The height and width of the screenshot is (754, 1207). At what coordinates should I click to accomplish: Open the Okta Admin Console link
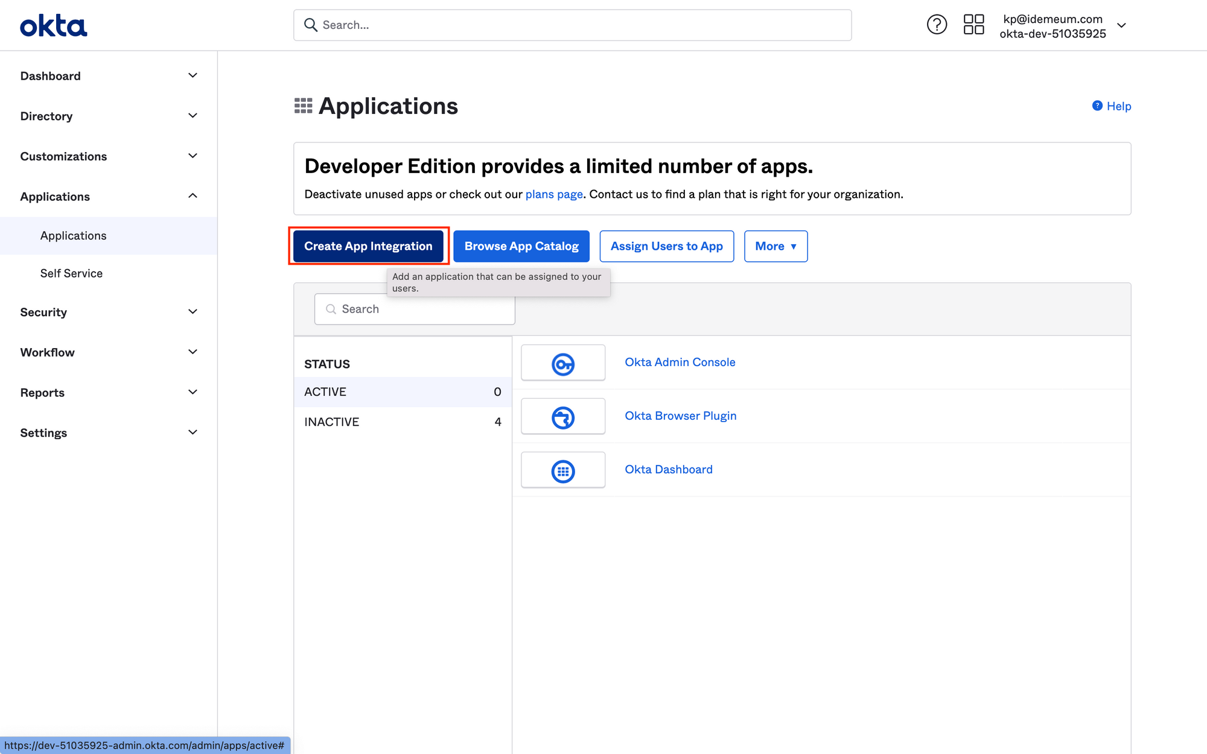pyautogui.click(x=680, y=363)
